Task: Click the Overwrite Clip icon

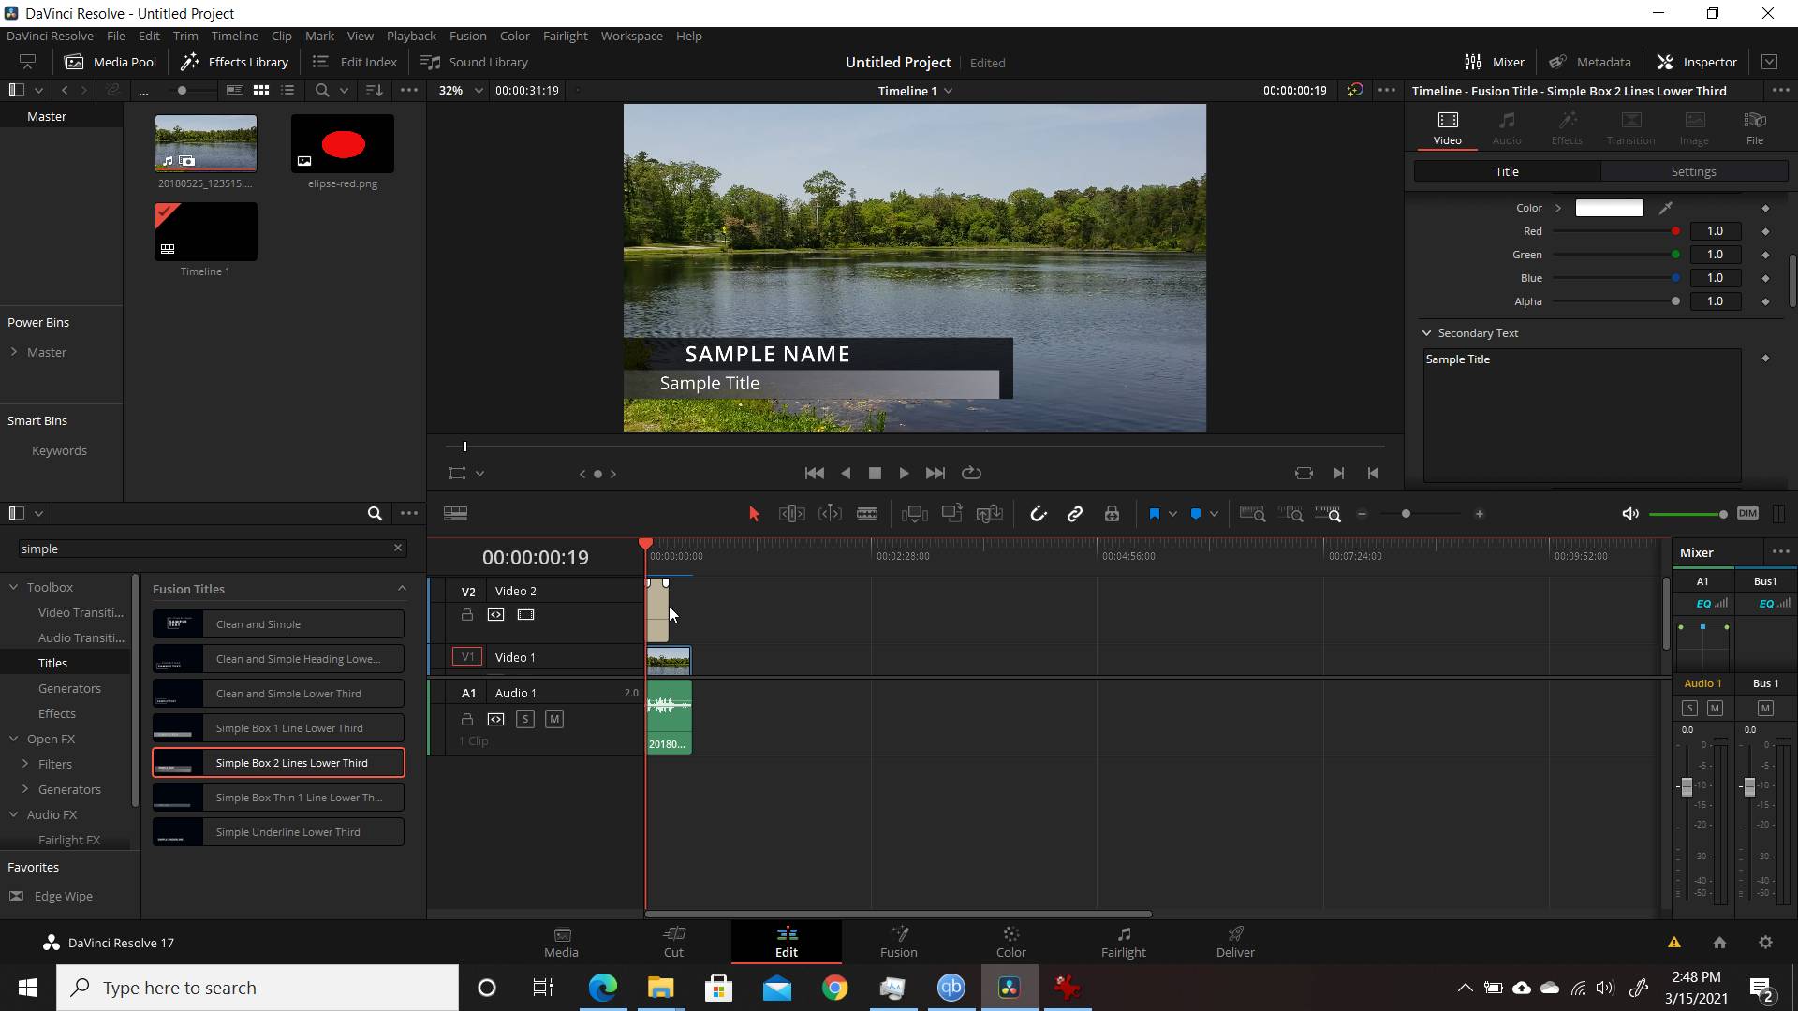Action: 952,514
